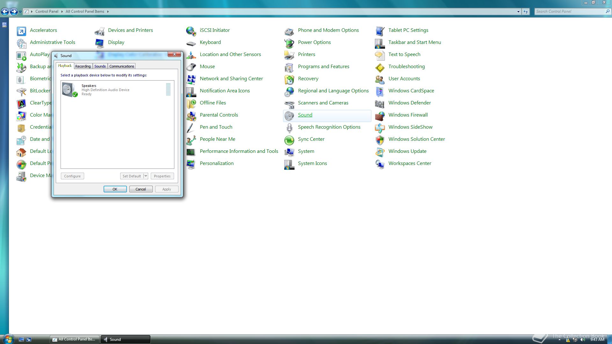Click the Power Options battery icon

289,43
